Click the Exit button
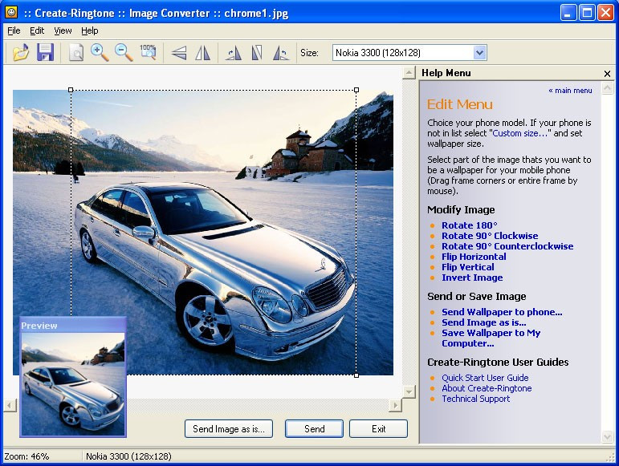The width and height of the screenshot is (619, 466). coord(378,429)
